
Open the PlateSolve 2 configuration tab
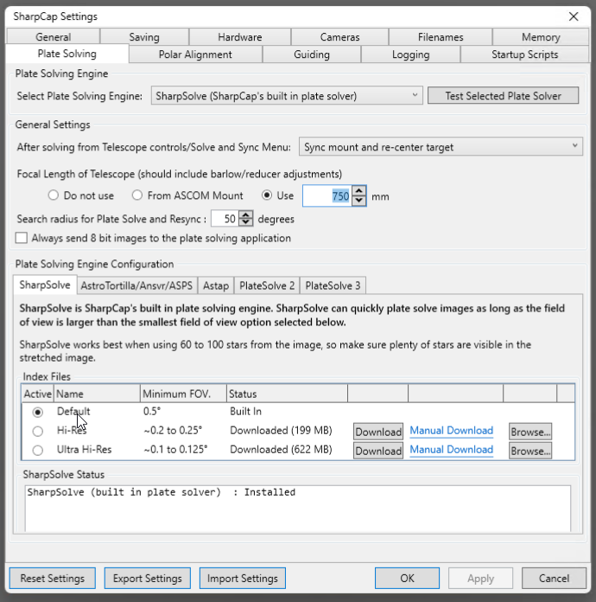coord(267,286)
